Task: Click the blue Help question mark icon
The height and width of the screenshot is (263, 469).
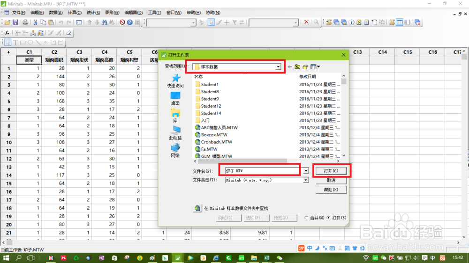Action: 130,22
